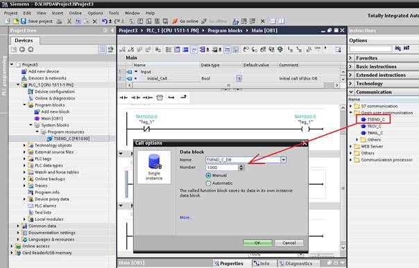Click Add new device in project tree
Viewport: 419px width, 268px height.
(41, 71)
